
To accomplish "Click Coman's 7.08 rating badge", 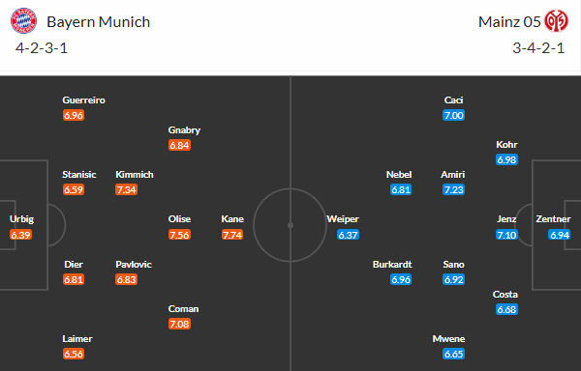I will 179,324.
